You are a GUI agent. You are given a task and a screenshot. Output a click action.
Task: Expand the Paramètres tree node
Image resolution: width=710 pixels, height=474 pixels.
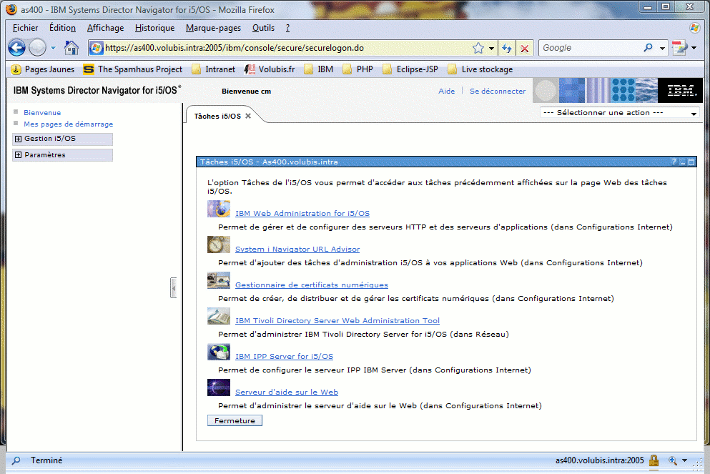tap(18, 155)
